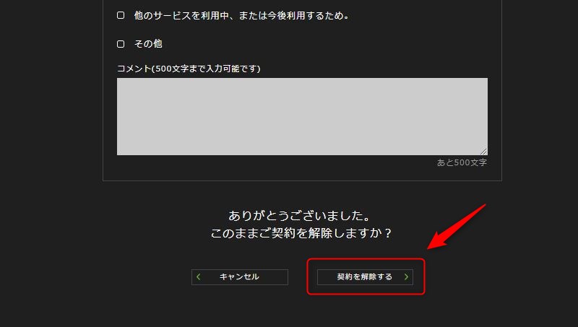
Task: Focus the comment text area
Action: pyautogui.click(x=302, y=116)
